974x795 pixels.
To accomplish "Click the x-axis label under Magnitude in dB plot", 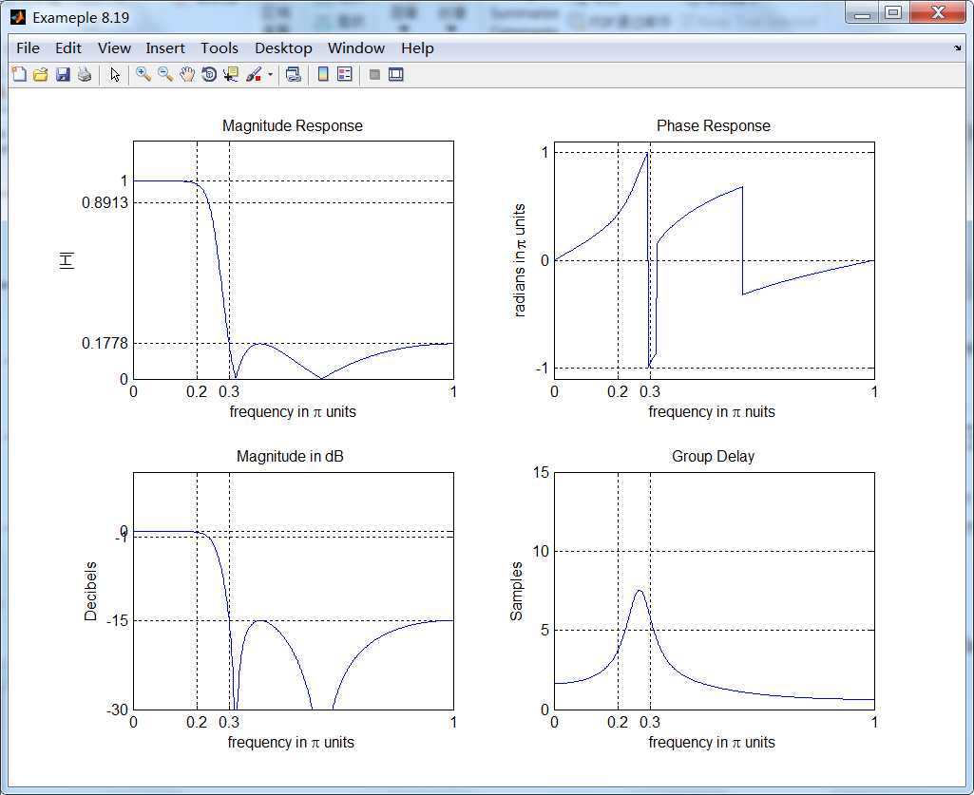I will click(291, 742).
